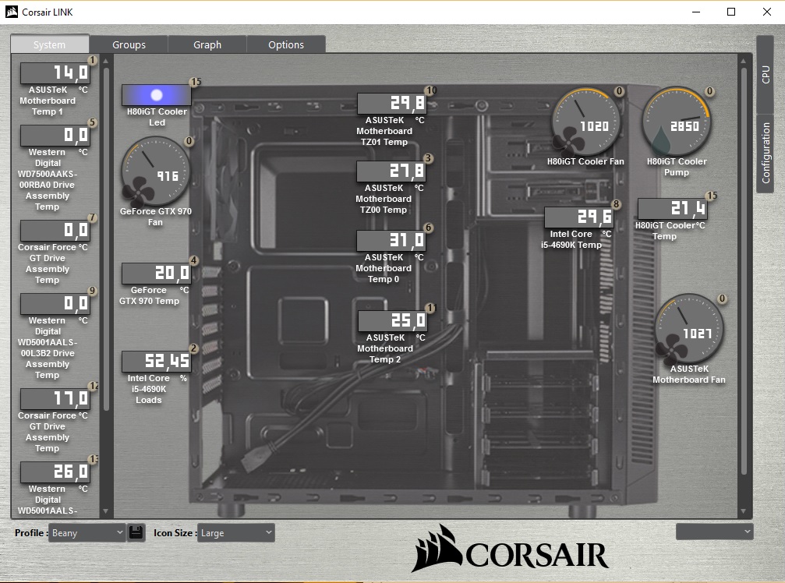Click the Motherboard Temp 2 readout 25,0
This screenshot has width=785, height=583.
point(392,321)
